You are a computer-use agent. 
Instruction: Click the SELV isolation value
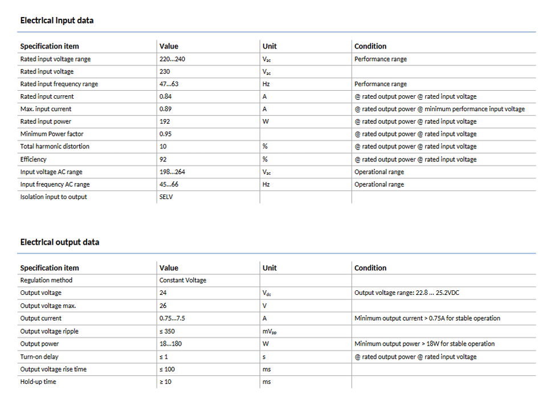(166, 197)
